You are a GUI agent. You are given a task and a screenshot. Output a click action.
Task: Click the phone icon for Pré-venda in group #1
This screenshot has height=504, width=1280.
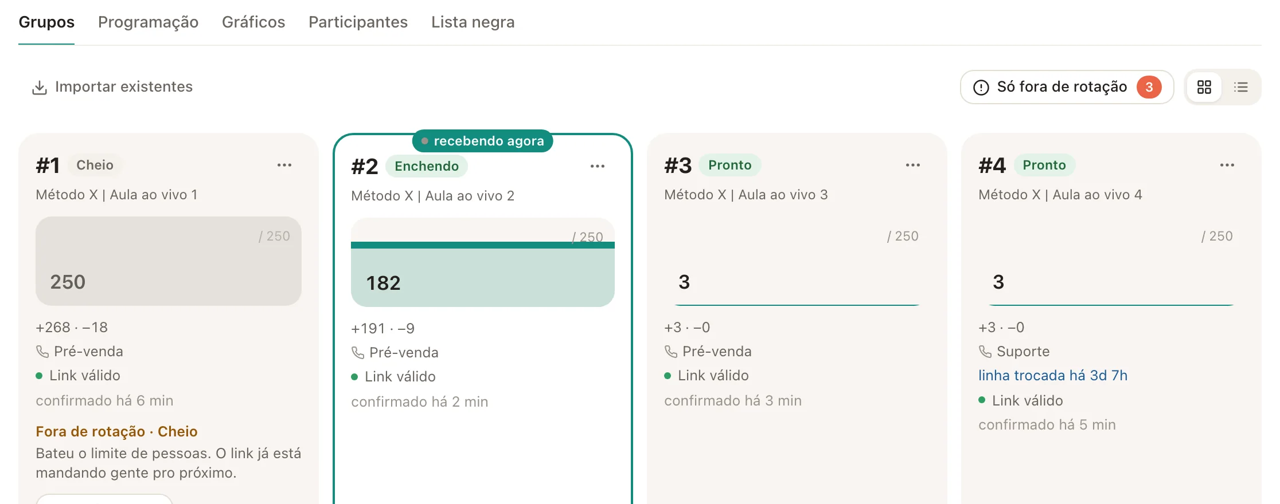(x=42, y=351)
